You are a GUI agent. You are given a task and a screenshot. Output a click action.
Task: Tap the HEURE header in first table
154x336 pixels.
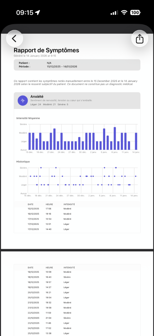[49, 204]
